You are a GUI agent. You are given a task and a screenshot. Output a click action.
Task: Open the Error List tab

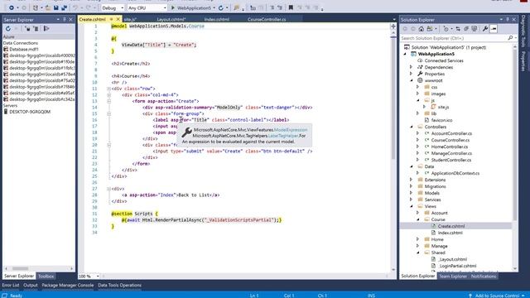pyautogui.click(x=11, y=285)
